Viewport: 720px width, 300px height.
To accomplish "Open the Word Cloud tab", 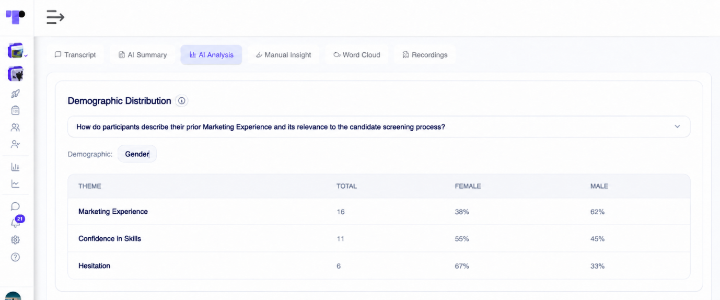I will (356, 55).
